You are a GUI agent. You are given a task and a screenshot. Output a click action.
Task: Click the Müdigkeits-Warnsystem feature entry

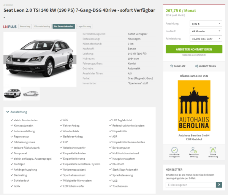pyautogui.click(x=78, y=181)
